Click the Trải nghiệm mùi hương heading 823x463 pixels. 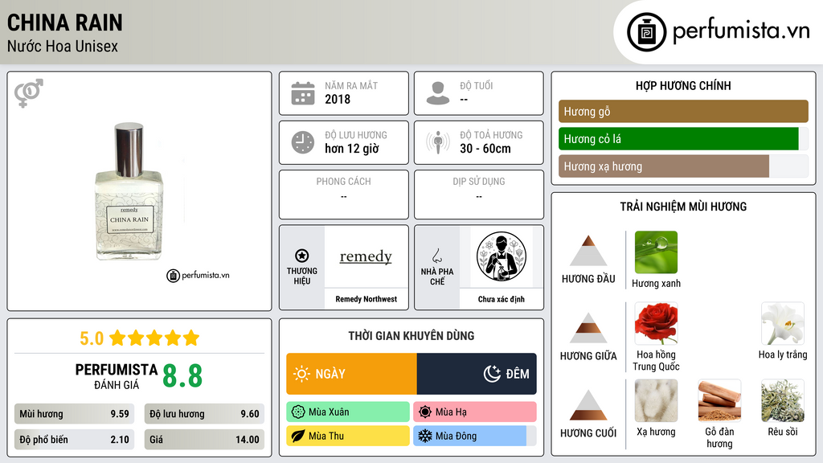pyautogui.click(x=683, y=207)
